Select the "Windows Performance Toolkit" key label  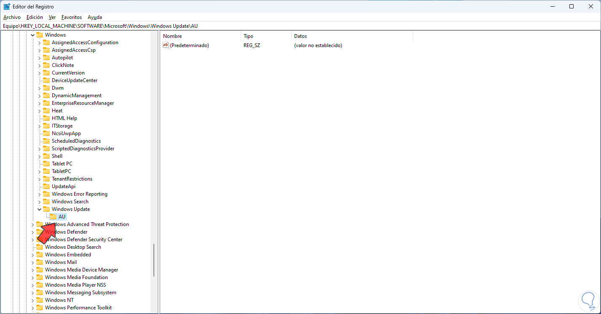click(78, 308)
